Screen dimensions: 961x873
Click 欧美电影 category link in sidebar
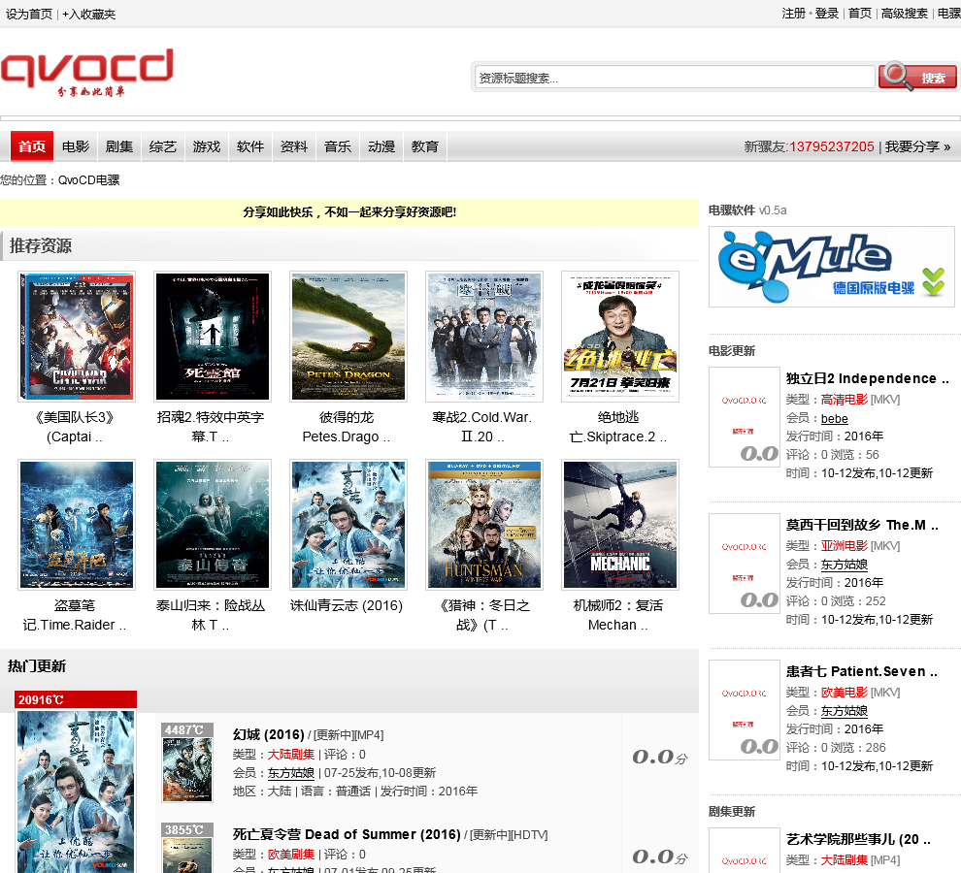844,693
